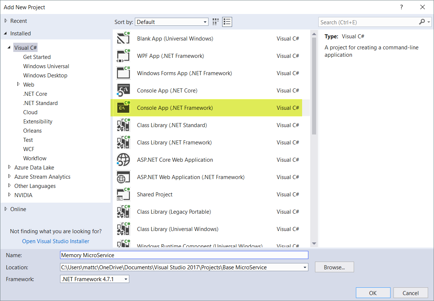Select "Console App (.NET Core)" template name
The height and width of the screenshot is (301, 434).
pyautogui.click(x=167, y=91)
